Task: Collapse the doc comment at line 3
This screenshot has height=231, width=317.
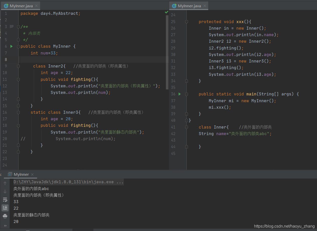Action: [x=18, y=27]
